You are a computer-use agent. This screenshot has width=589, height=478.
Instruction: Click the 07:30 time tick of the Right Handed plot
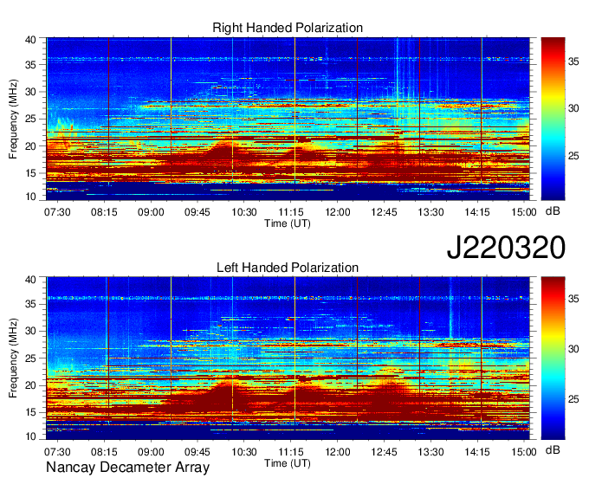click(x=57, y=212)
